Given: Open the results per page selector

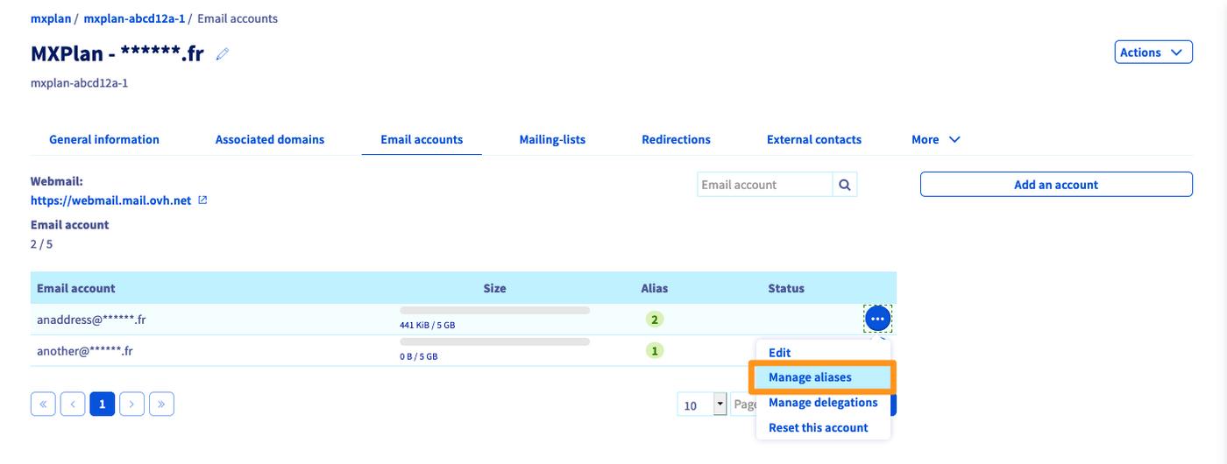Looking at the screenshot, I should tap(703, 404).
